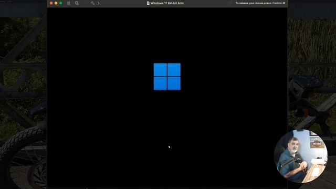This screenshot has width=336, height=189.
Task: Click the Windows logo on boot screen
Action: pyautogui.click(x=167, y=77)
